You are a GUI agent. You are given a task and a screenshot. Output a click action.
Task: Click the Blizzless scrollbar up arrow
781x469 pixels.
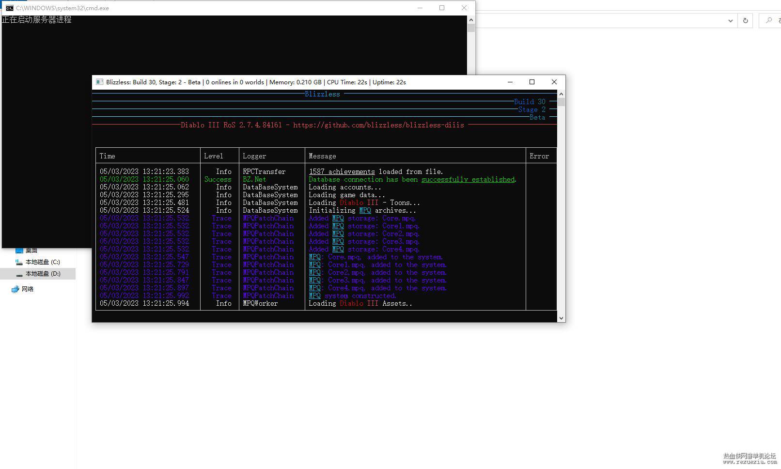[561, 94]
